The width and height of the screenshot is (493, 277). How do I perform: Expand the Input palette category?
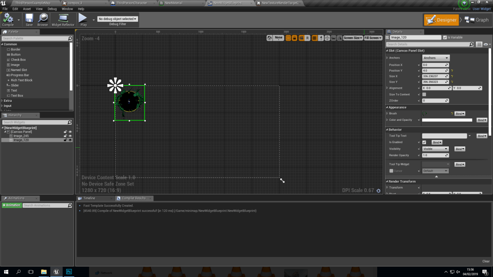[2, 106]
